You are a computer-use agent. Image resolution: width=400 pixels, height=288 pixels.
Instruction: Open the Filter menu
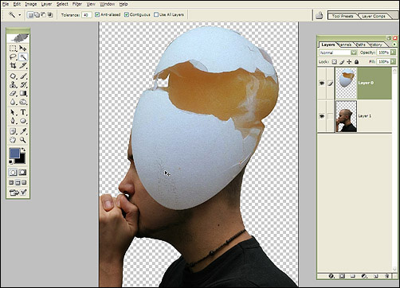[x=77, y=4]
